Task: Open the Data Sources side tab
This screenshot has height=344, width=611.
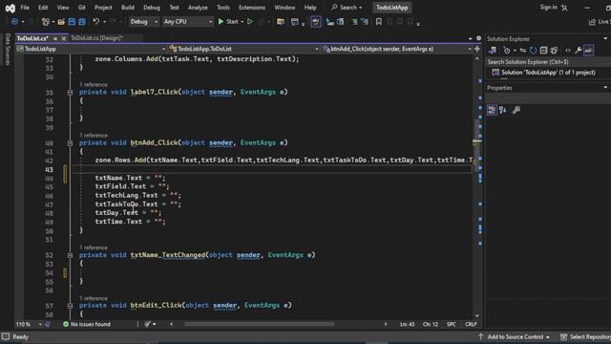Action: pos(8,49)
